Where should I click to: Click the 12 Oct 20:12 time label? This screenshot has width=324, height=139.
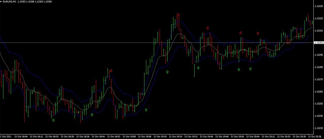[268, 136]
